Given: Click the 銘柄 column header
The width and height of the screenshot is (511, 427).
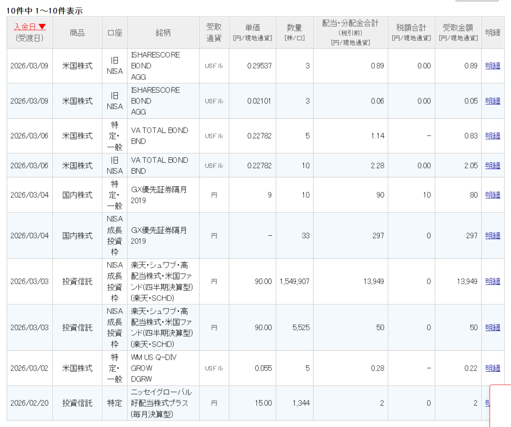Looking at the screenshot, I should click(x=163, y=33).
